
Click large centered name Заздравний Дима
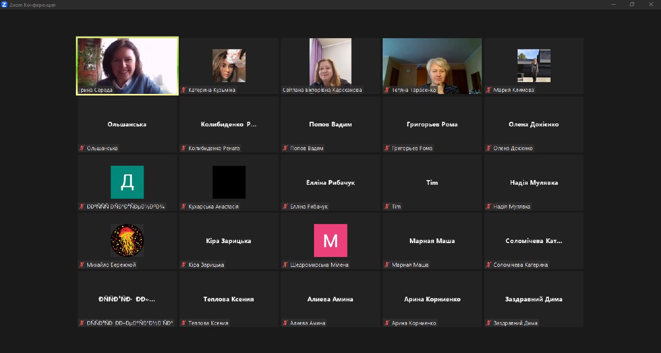pyautogui.click(x=534, y=299)
